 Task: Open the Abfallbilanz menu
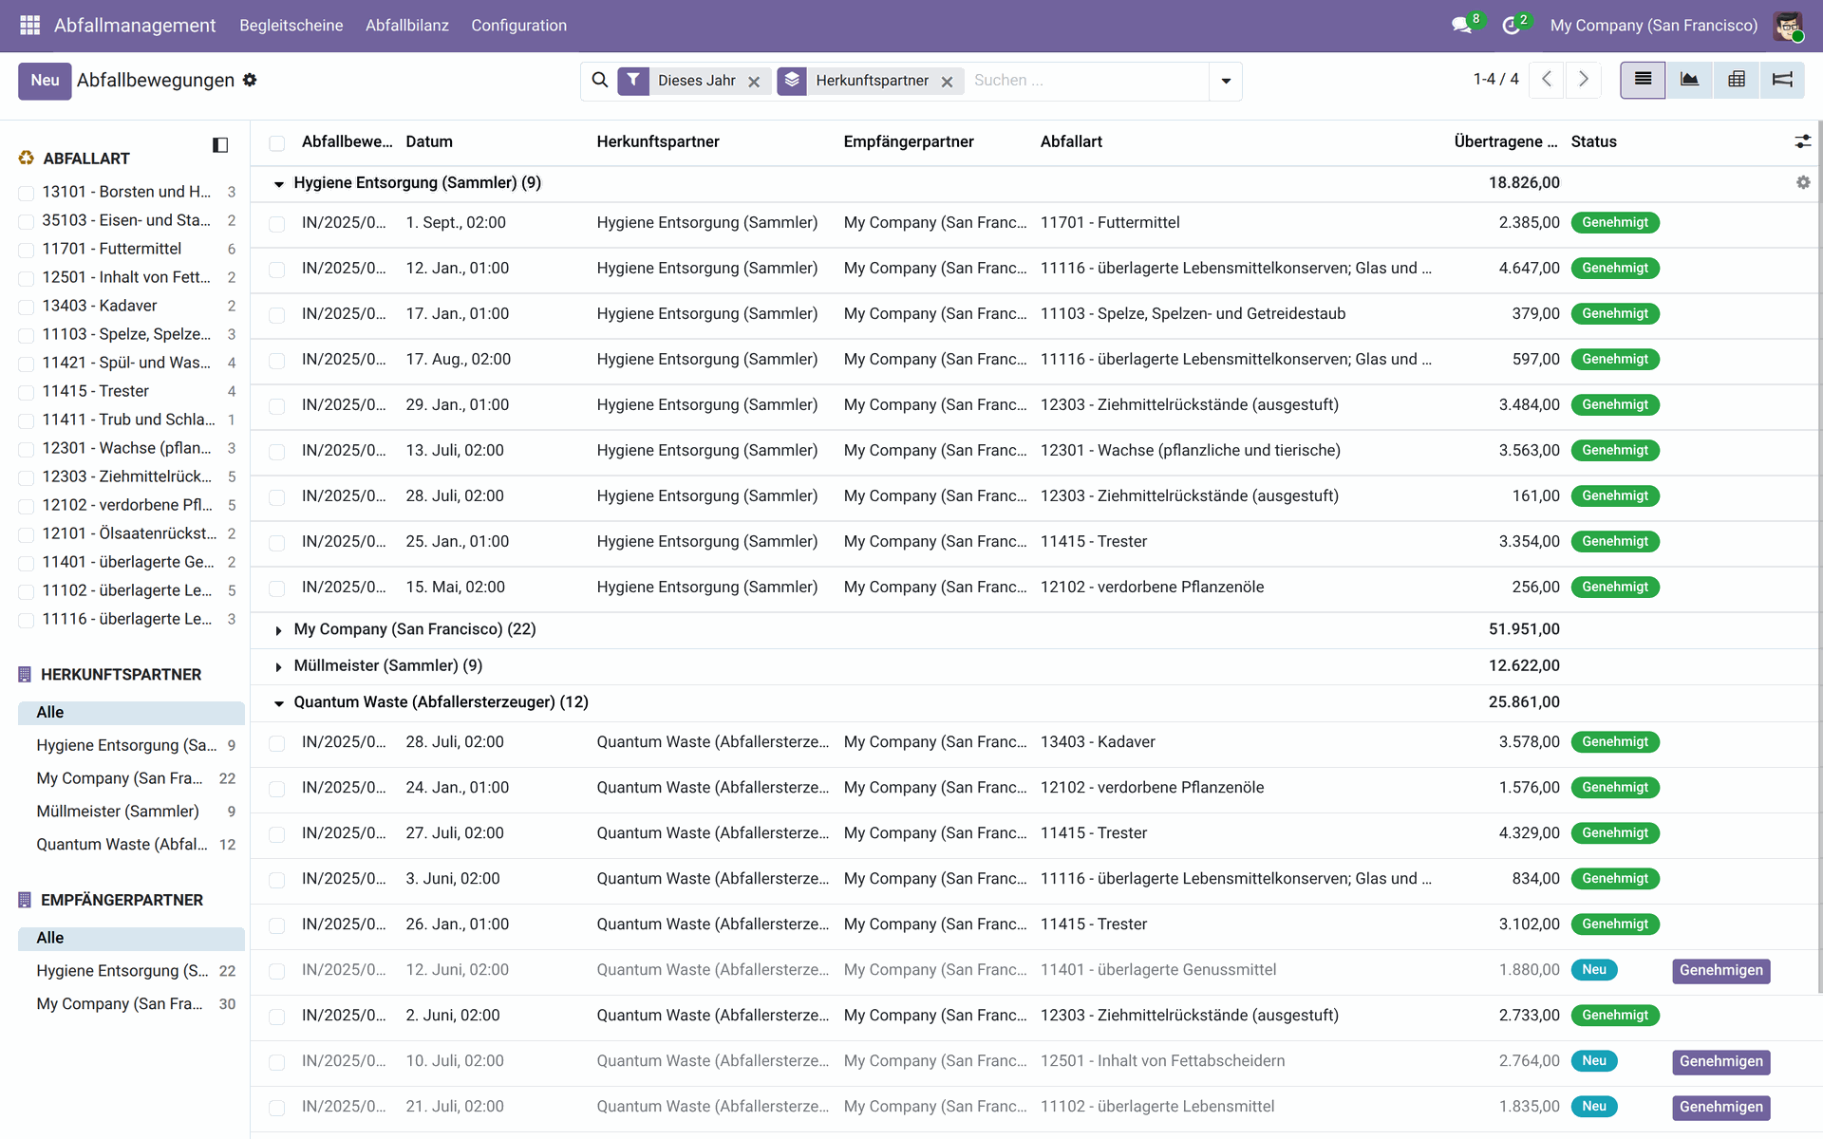click(x=406, y=26)
